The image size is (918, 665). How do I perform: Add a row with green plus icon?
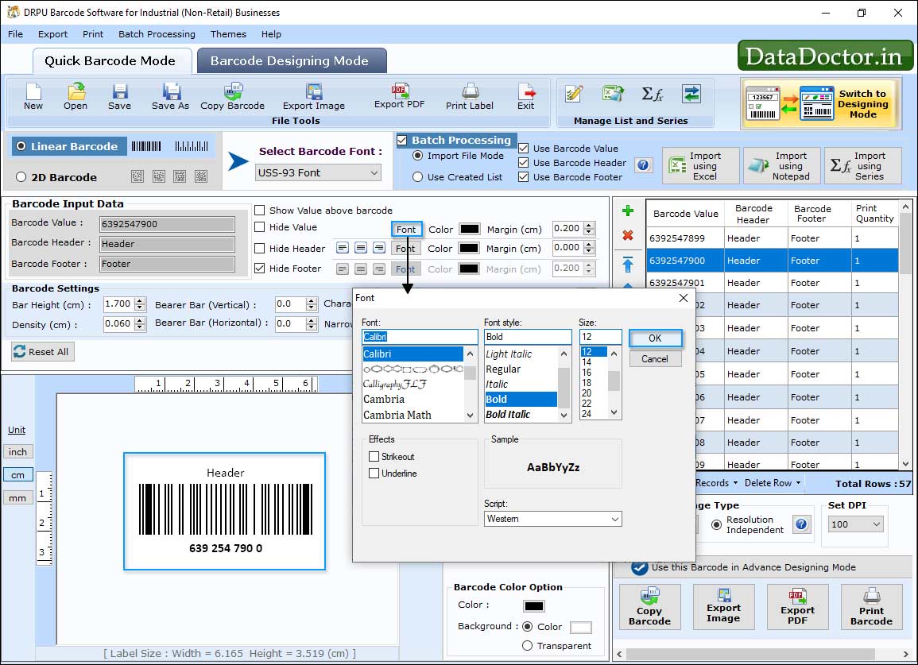628,211
